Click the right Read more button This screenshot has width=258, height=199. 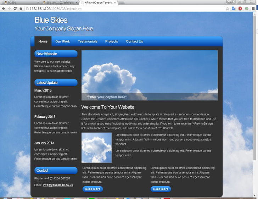(x=161, y=189)
